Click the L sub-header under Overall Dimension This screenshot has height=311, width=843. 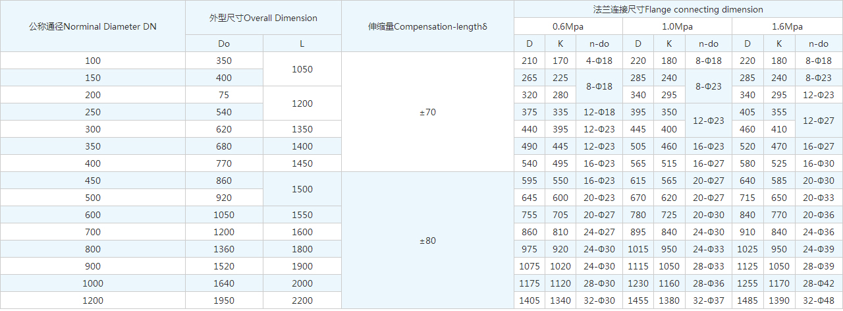click(302, 43)
